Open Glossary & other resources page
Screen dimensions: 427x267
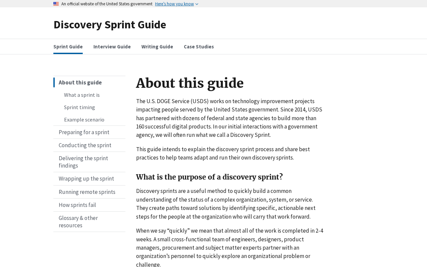tap(89, 222)
